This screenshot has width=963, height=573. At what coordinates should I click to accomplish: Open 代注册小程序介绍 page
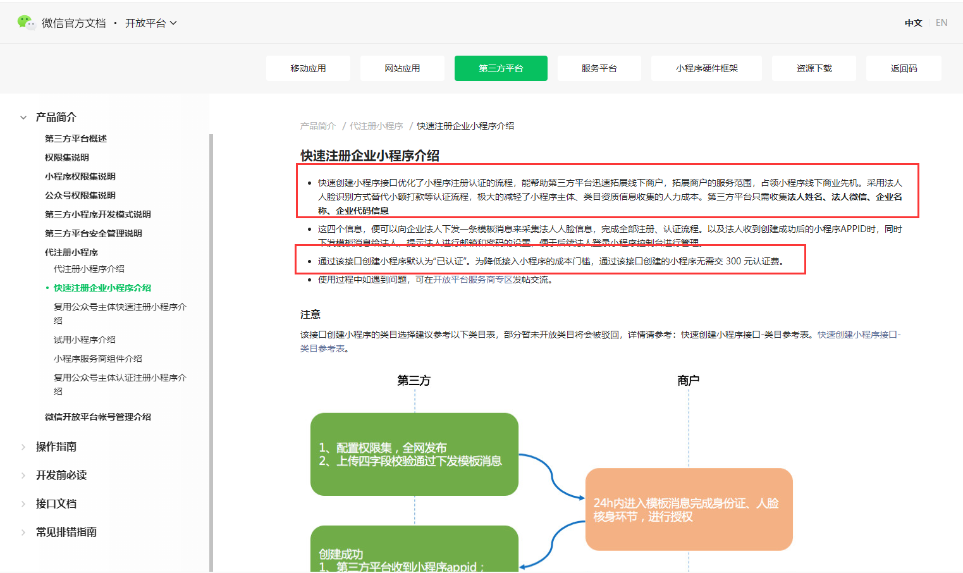click(x=89, y=269)
